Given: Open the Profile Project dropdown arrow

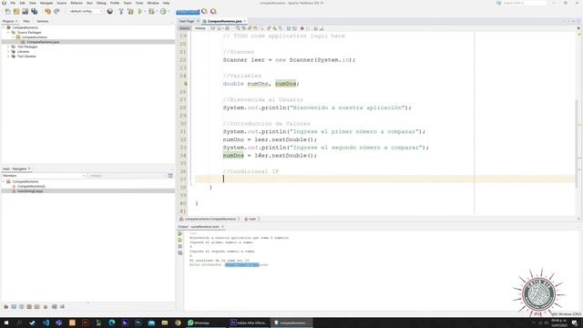Looking at the screenshot, I should click(x=168, y=12).
